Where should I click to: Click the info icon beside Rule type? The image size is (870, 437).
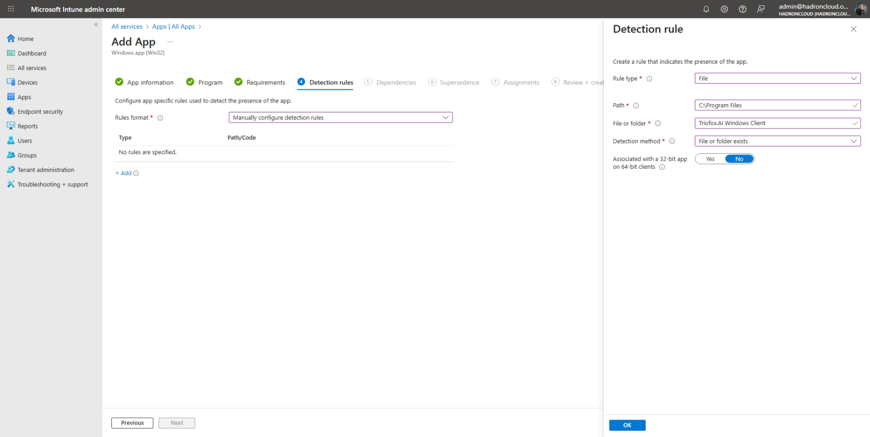pyautogui.click(x=649, y=79)
